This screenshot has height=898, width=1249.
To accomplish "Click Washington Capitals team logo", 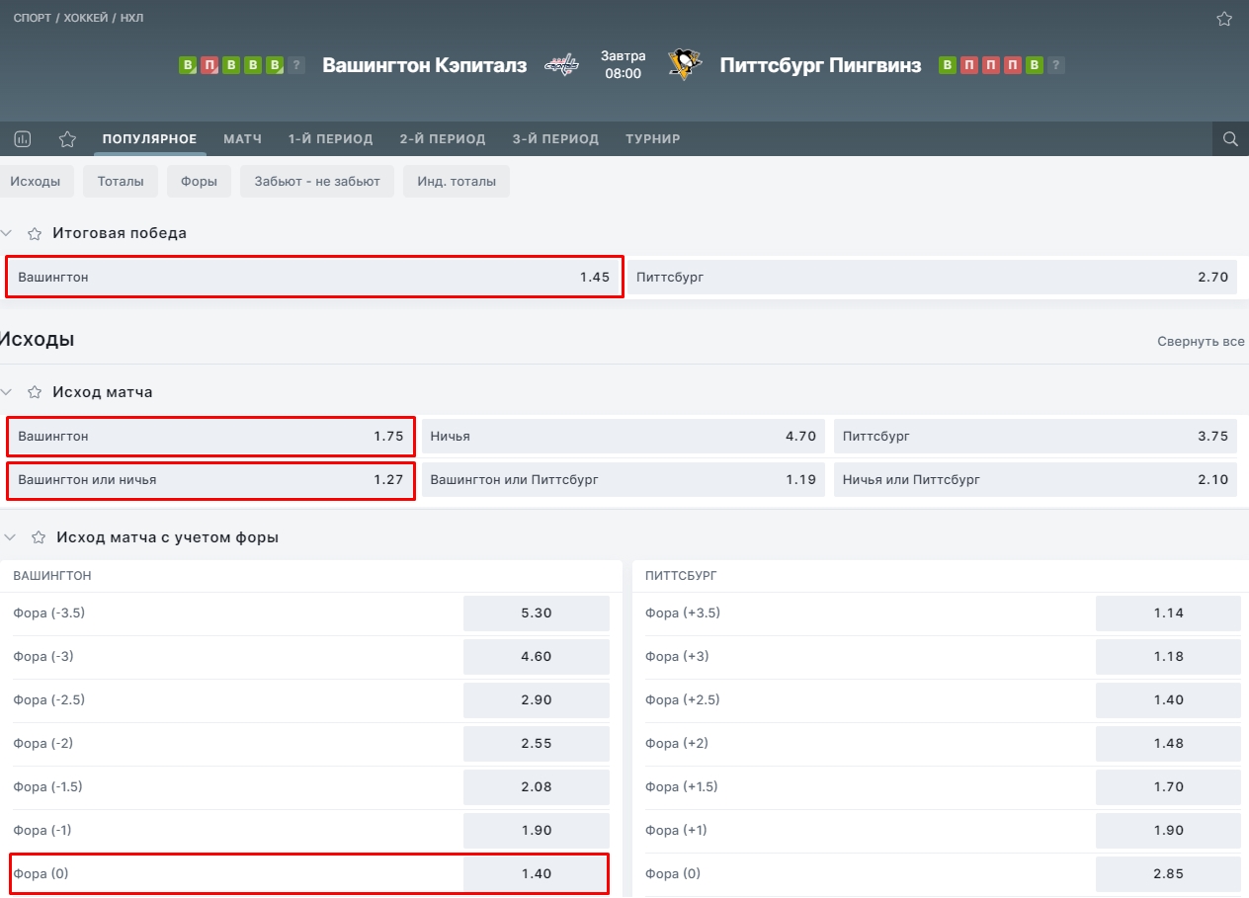I will [x=562, y=65].
